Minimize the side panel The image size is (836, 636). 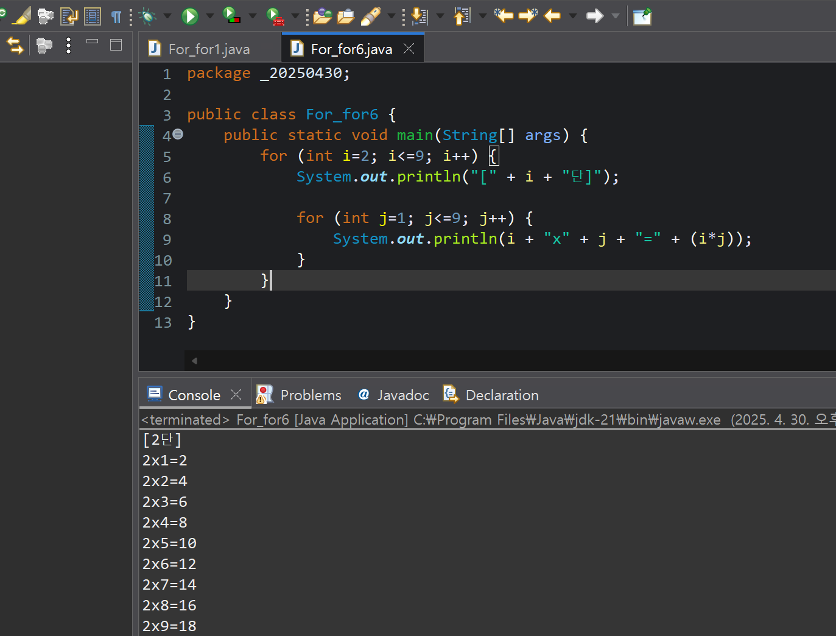click(x=92, y=41)
